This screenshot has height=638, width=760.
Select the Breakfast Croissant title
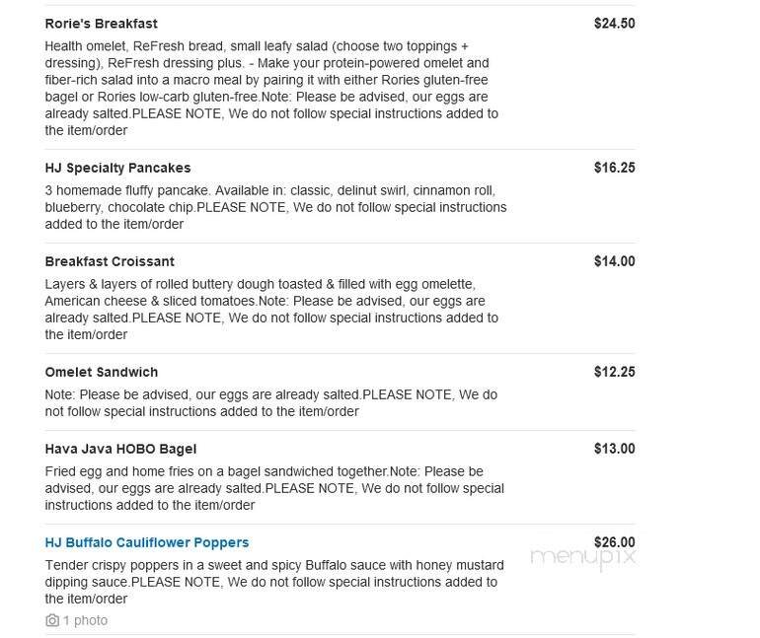pyautogui.click(x=110, y=261)
